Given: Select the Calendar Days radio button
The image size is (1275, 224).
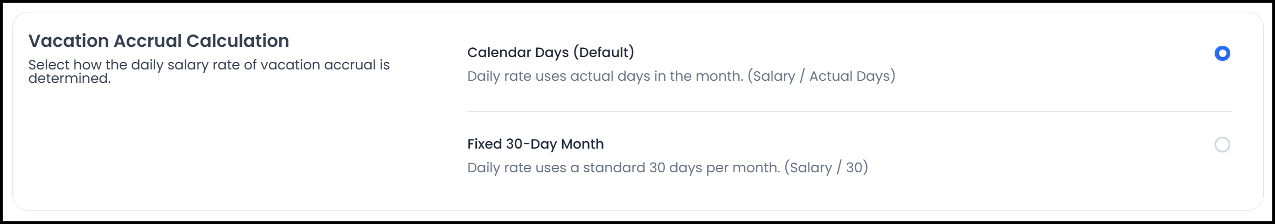Looking at the screenshot, I should (x=1222, y=53).
